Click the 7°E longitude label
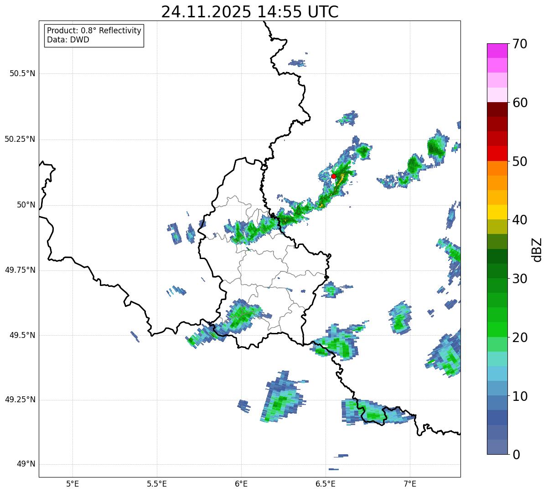 (x=410, y=483)
